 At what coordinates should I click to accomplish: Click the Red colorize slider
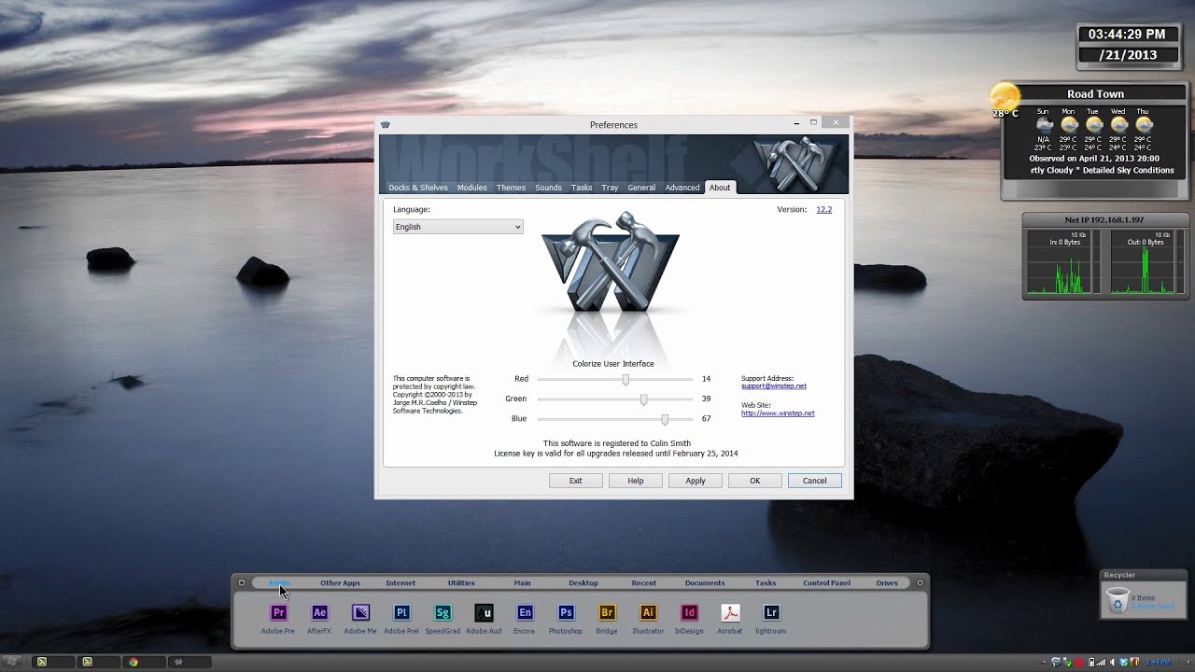[615, 380]
